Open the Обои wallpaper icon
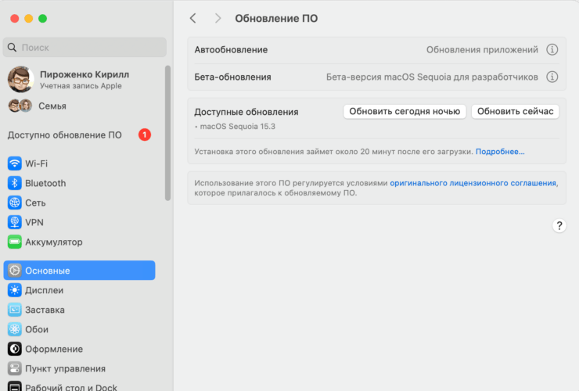Image resolution: width=579 pixels, height=391 pixels. click(14, 329)
